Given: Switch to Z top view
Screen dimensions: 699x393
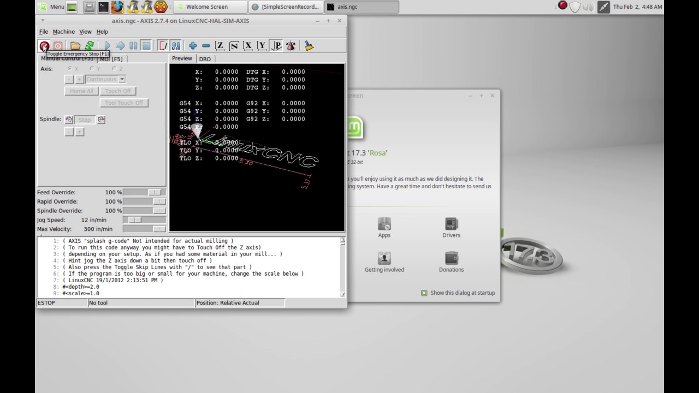Looking at the screenshot, I should click(x=220, y=46).
